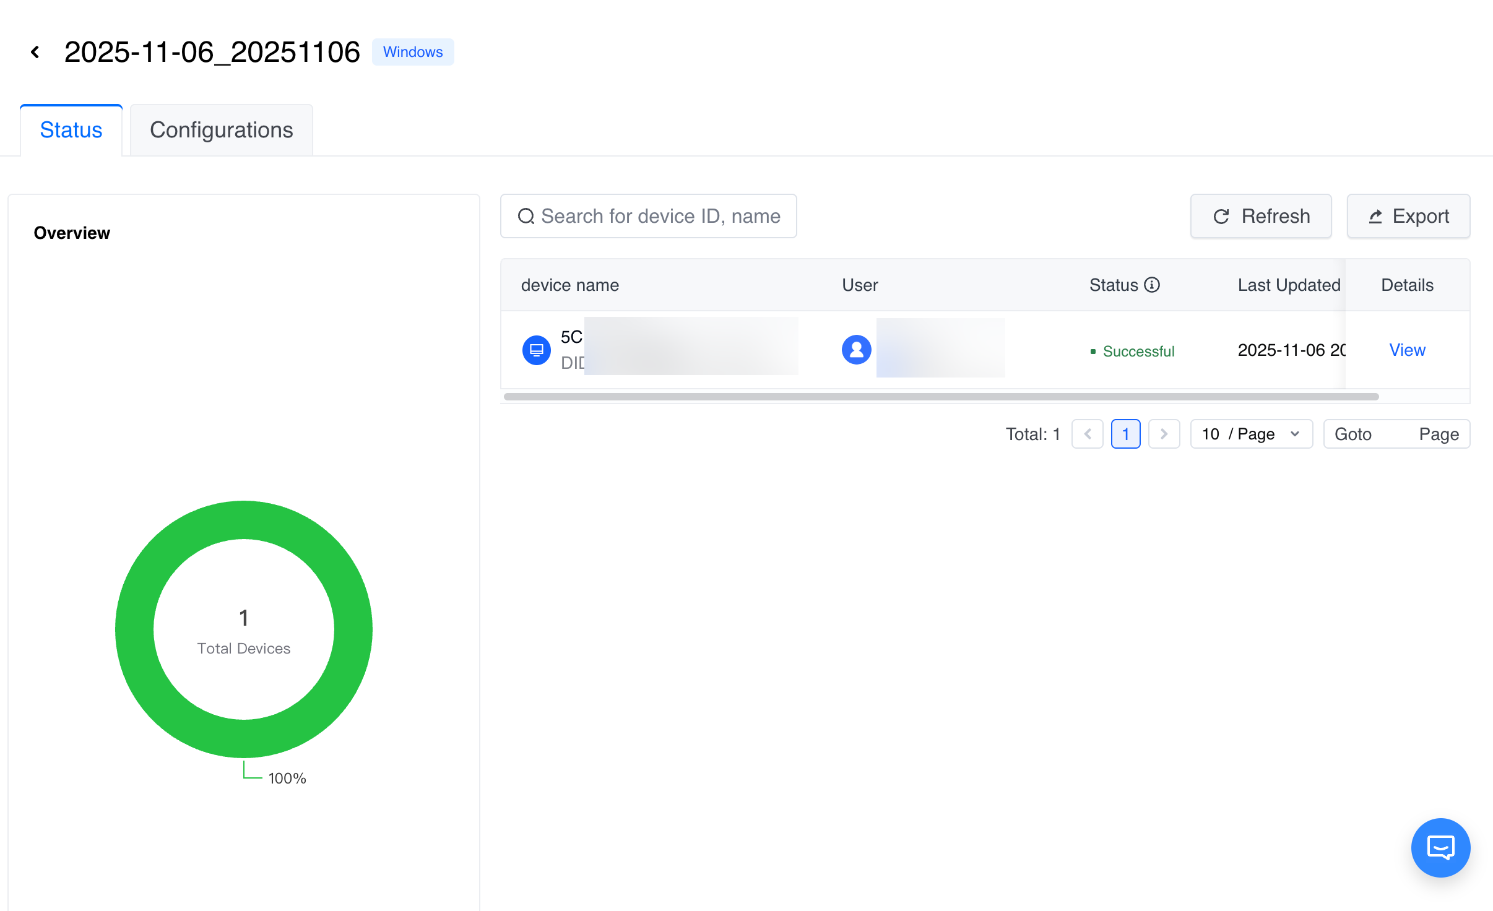
Task: Click the blue user avatar icon
Action: pyautogui.click(x=856, y=350)
